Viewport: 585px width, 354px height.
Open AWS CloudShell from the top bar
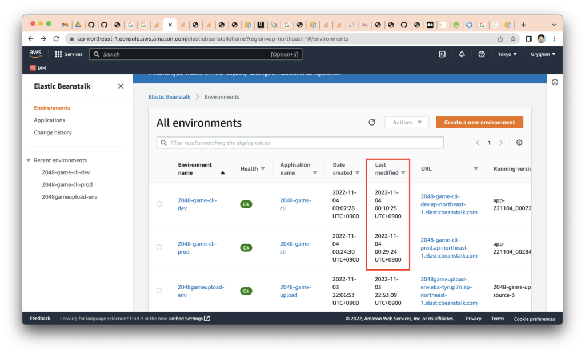coord(442,54)
